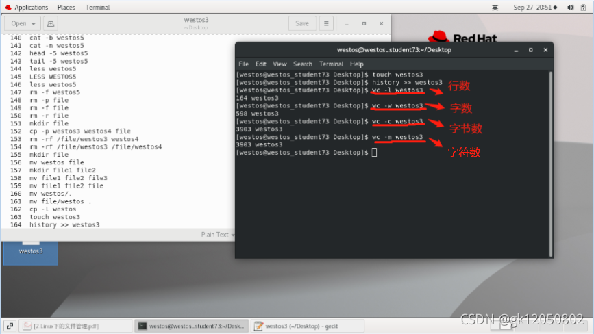The height and width of the screenshot is (334, 594).
Task: Switch to the westos3 gedit taskbar item
Action: (x=307, y=326)
